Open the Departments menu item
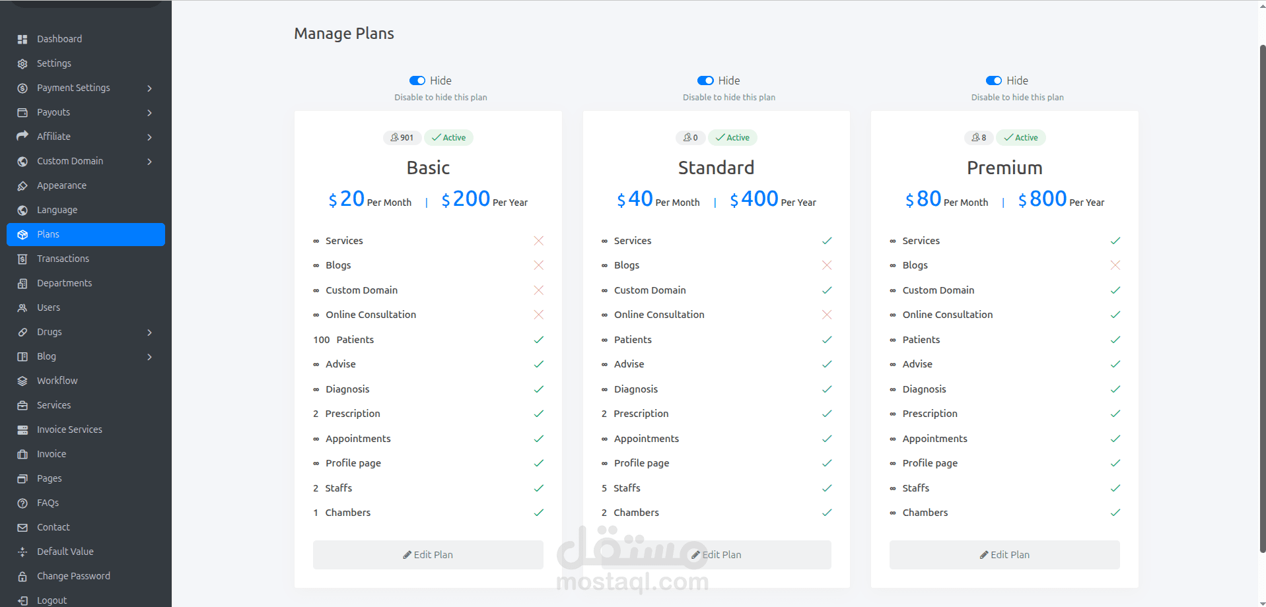This screenshot has width=1266, height=607. 64,283
